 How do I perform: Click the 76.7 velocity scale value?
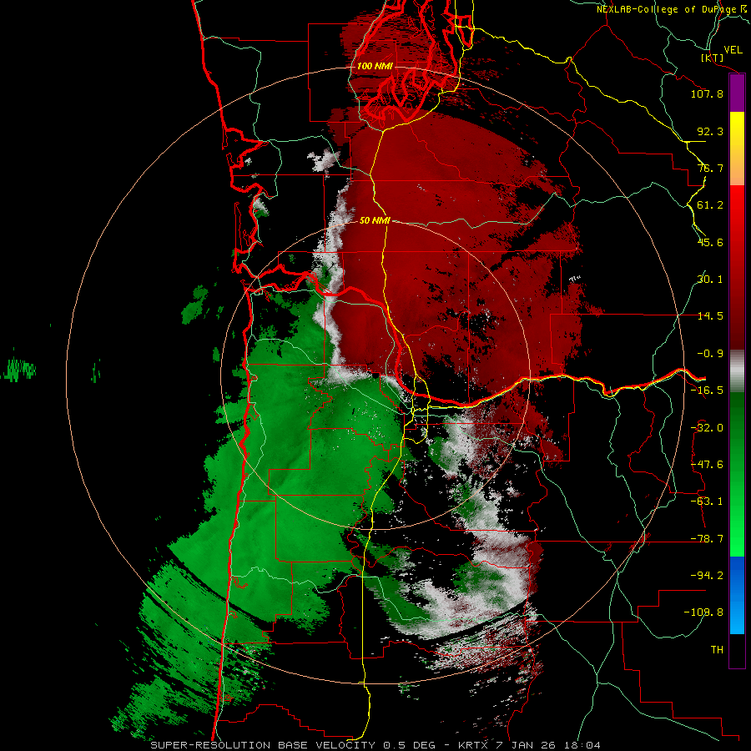710,168
